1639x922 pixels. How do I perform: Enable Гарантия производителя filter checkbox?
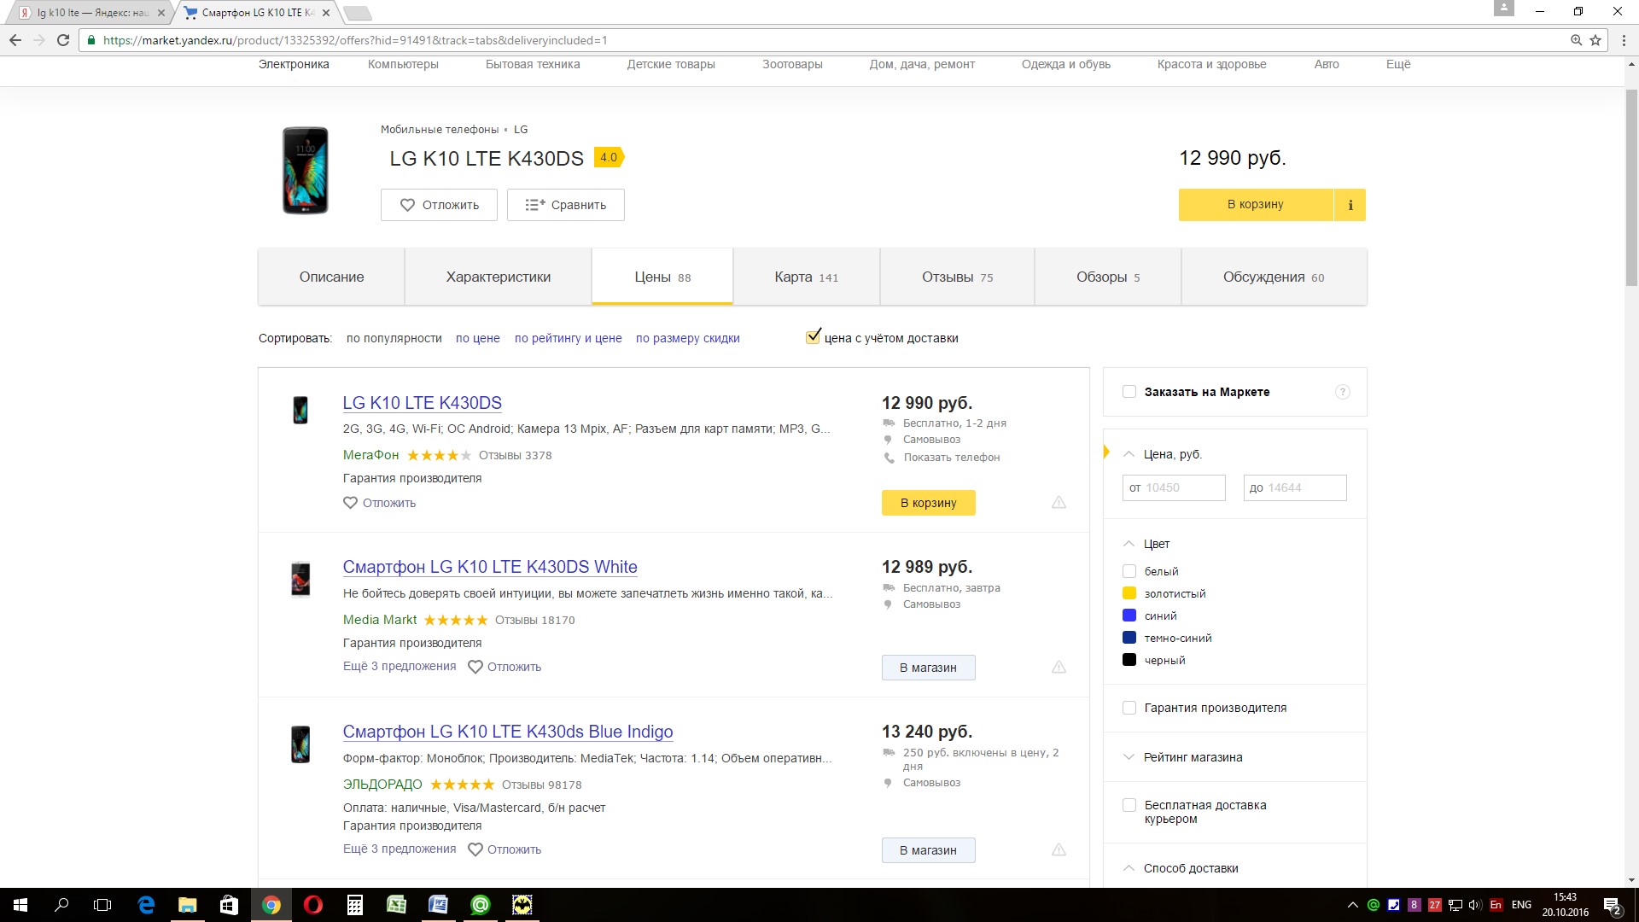coord(1129,708)
